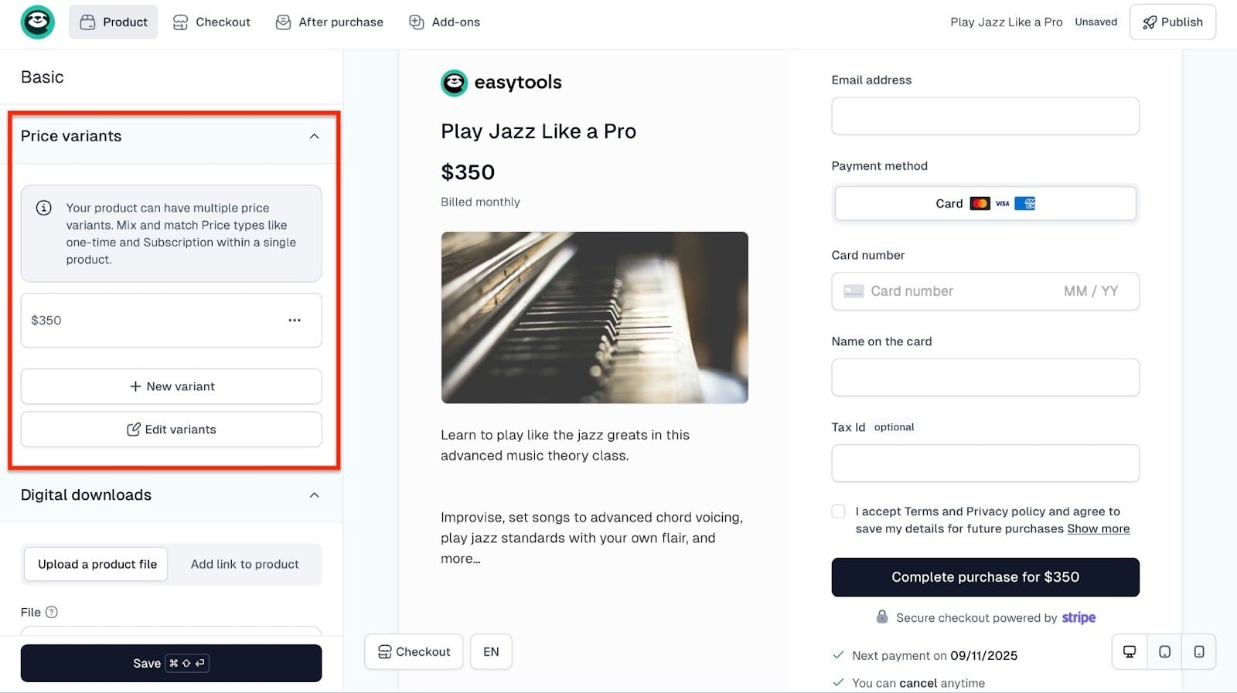Screen dimensions: 1237x693
Task: Select Upload a product file option
Action: [97, 564]
